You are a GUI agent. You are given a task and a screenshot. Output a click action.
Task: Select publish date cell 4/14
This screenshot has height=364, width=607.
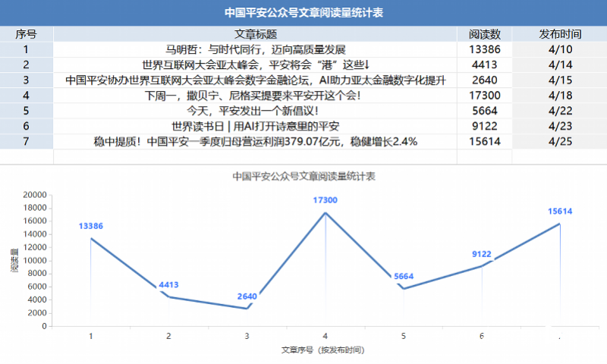(x=560, y=64)
